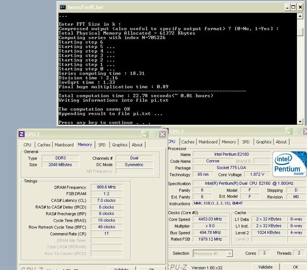Click the Level 2 cache value 1024 KBytes
Image resolution: width=307 pixels, height=270 pixels.
tap(269, 232)
